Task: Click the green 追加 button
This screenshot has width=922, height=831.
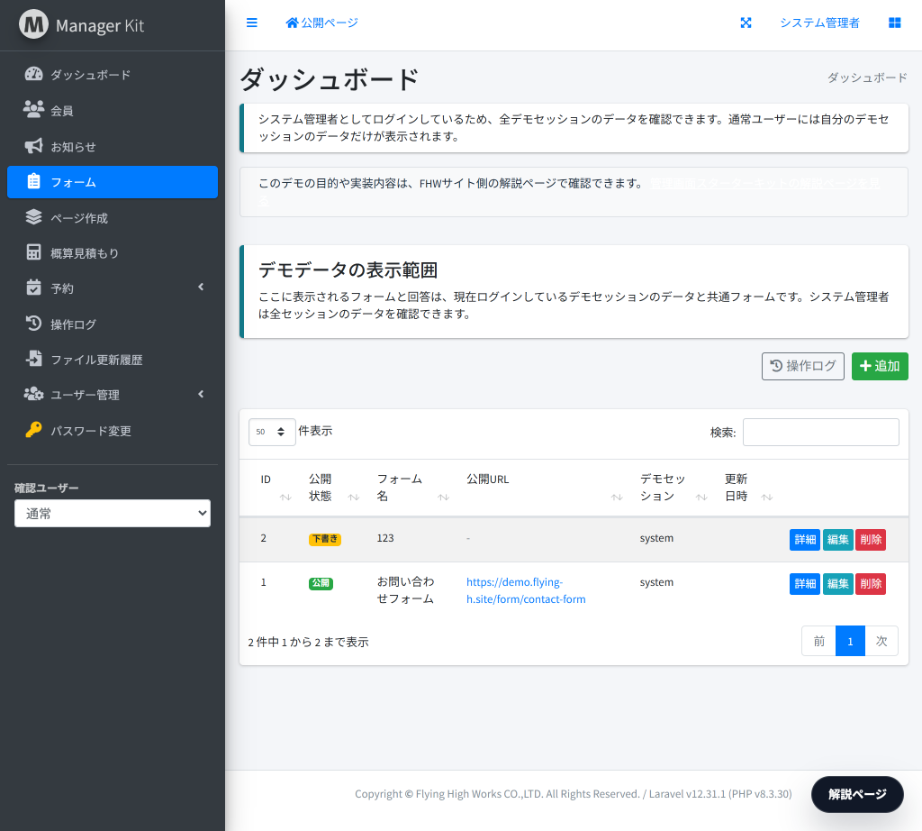Action: pyautogui.click(x=880, y=366)
